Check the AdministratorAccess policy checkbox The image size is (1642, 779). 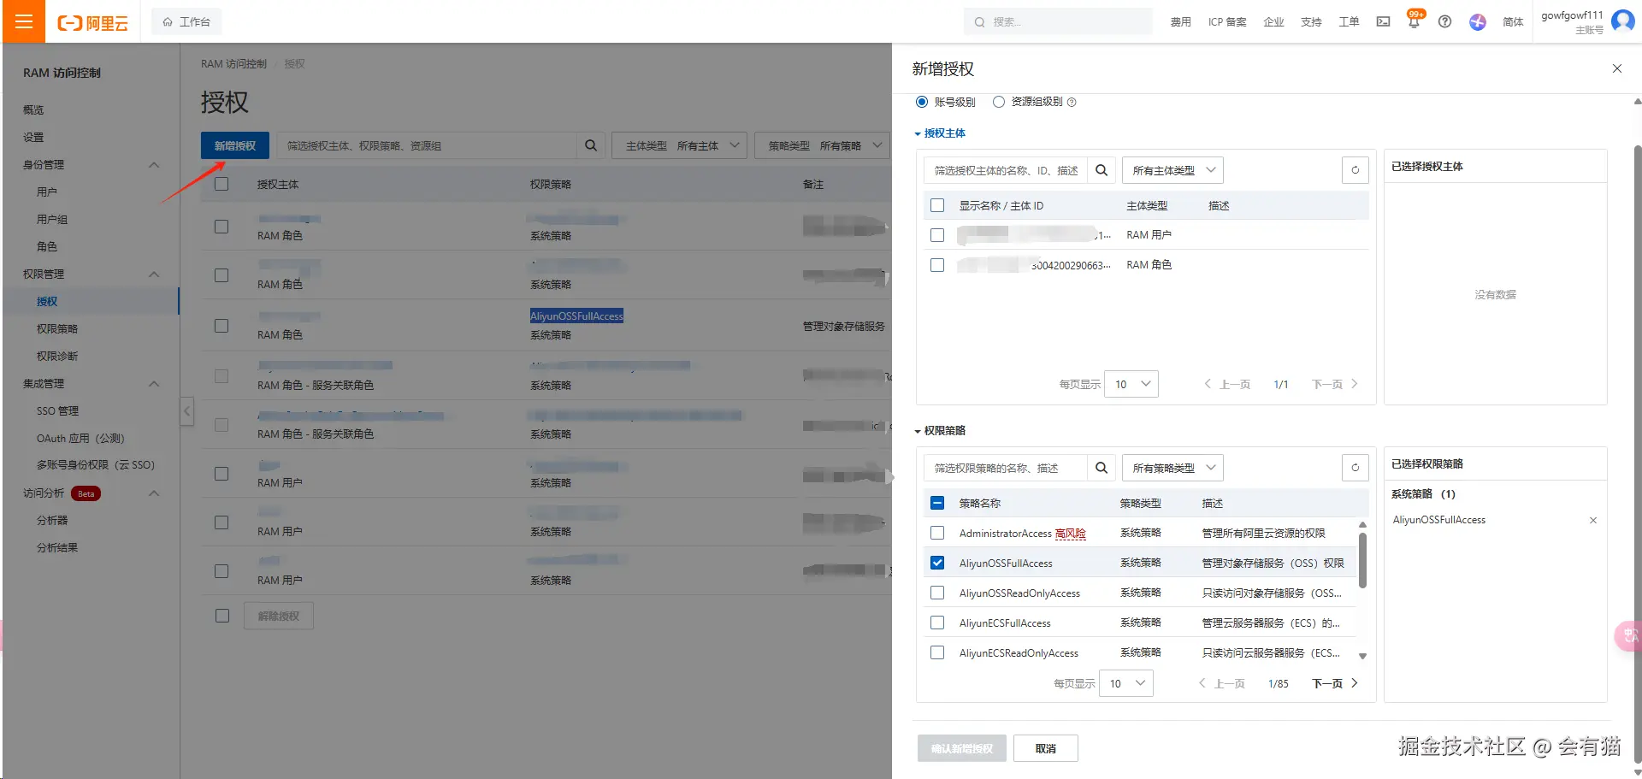(937, 533)
